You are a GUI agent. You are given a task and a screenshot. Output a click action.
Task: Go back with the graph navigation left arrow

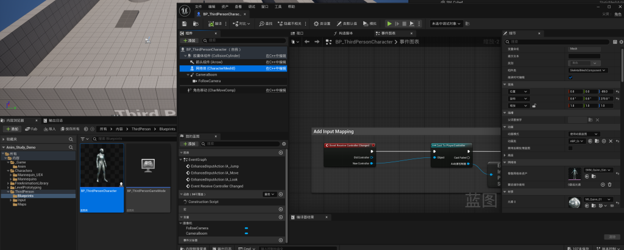307,41
